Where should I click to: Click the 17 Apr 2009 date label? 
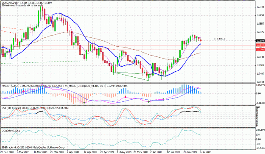91,152
